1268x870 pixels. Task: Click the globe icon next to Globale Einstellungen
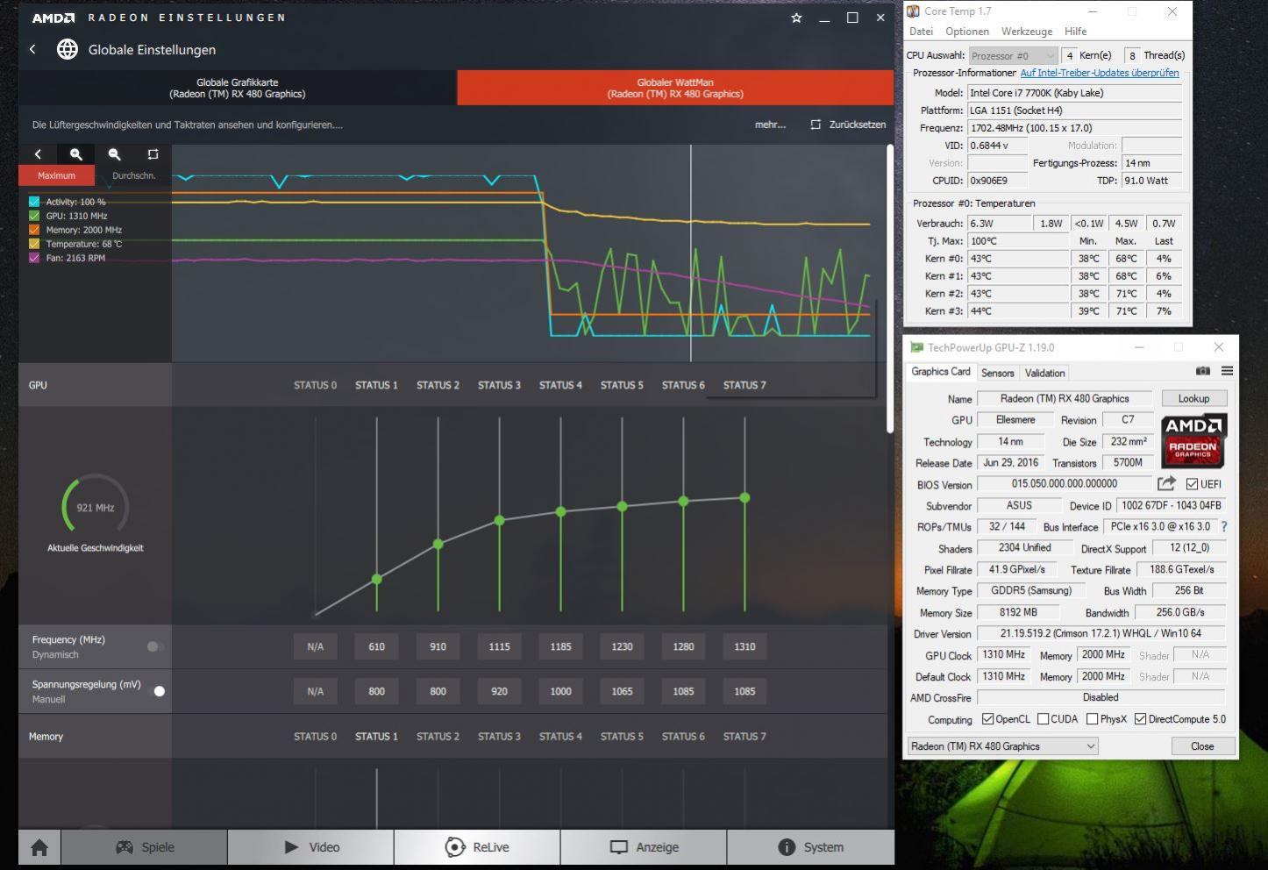point(67,50)
